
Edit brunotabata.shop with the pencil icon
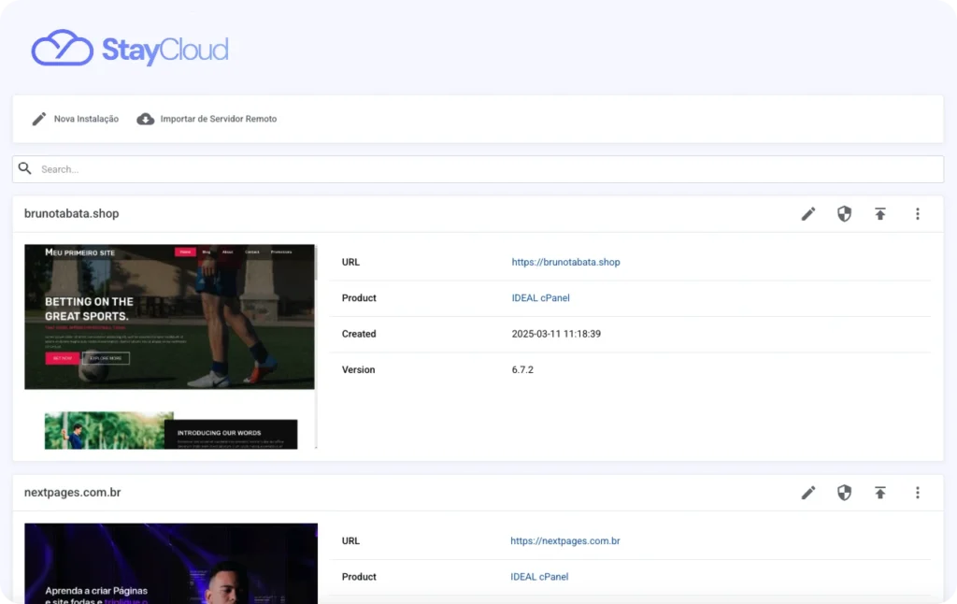(x=808, y=214)
